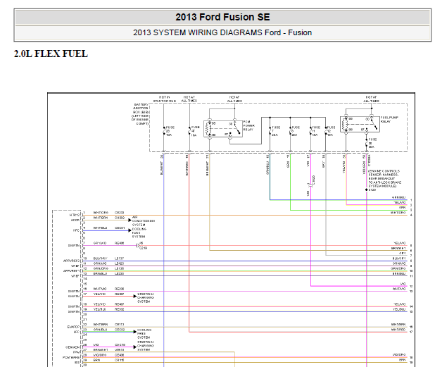The height and width of the screenshot is (367, 435).
Task: Click the 'HFC' pin label
Action: click(x=76, y=230)
